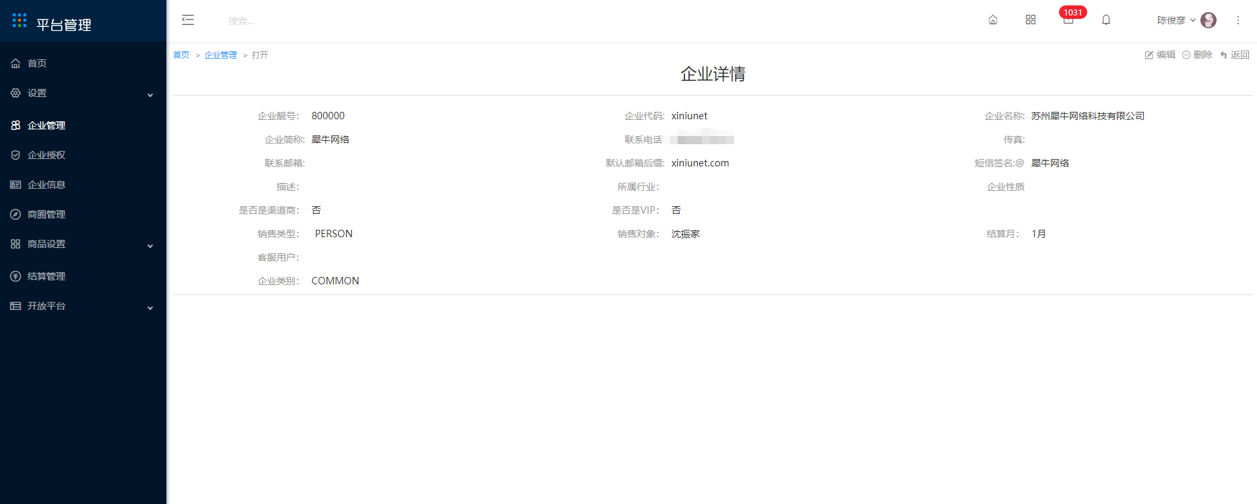Viewport: 1257px width, 504px height.
Task: Click the 企业简称 value 犀牛网络
Action: pyautogui.click(x=330, y=139)
